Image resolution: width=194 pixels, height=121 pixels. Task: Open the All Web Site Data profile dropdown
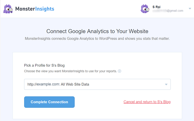point(97,85)
